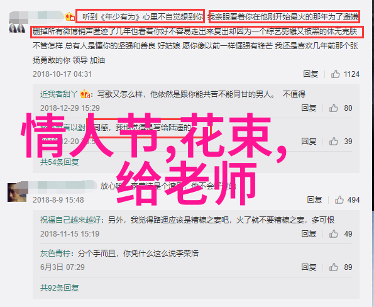Screen dimensions: 374x307
Task: Reply to 近我者甜丫's comment
Action: (309, 108)
